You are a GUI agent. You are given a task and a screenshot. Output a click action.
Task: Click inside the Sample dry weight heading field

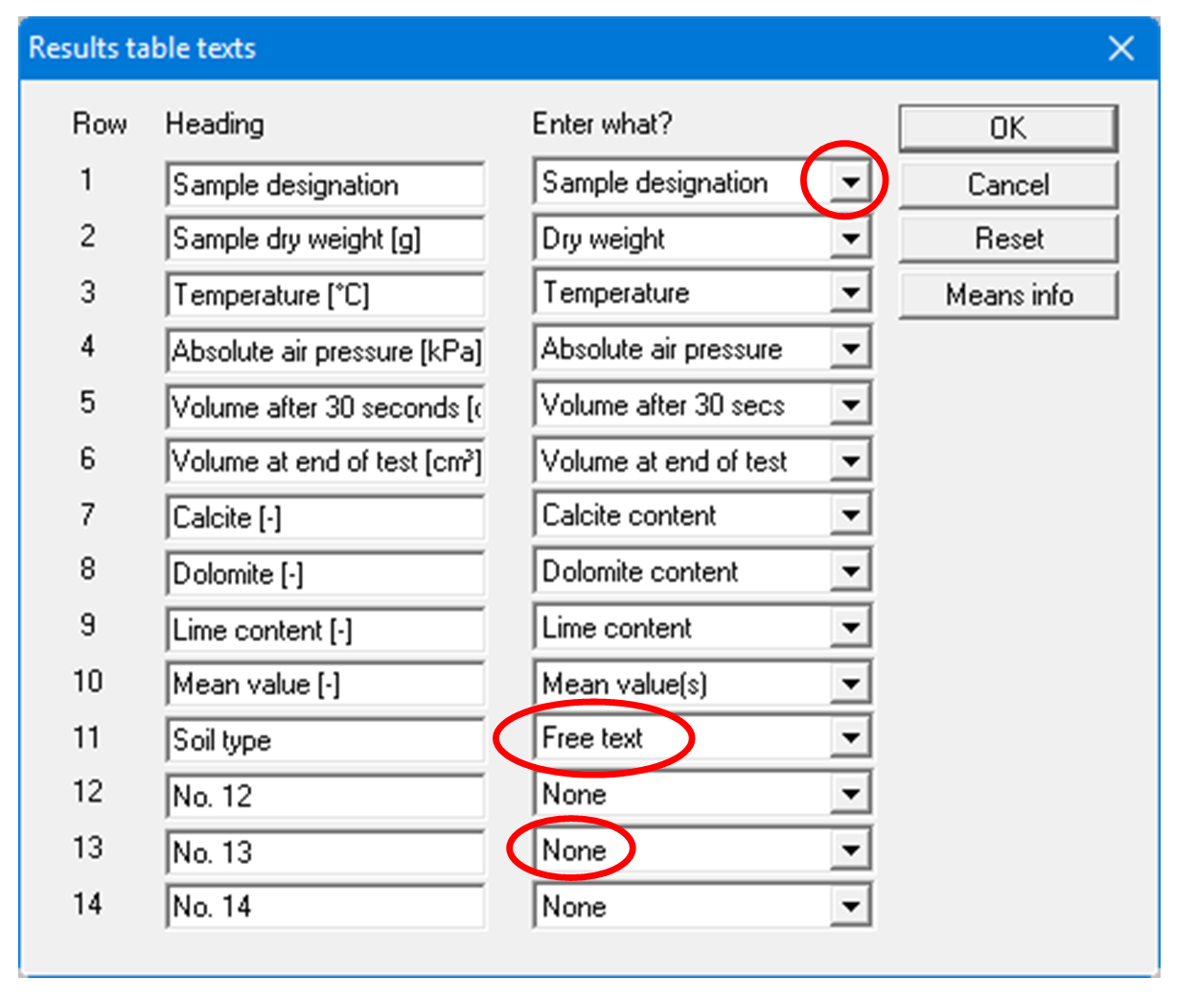click(326, 240)
